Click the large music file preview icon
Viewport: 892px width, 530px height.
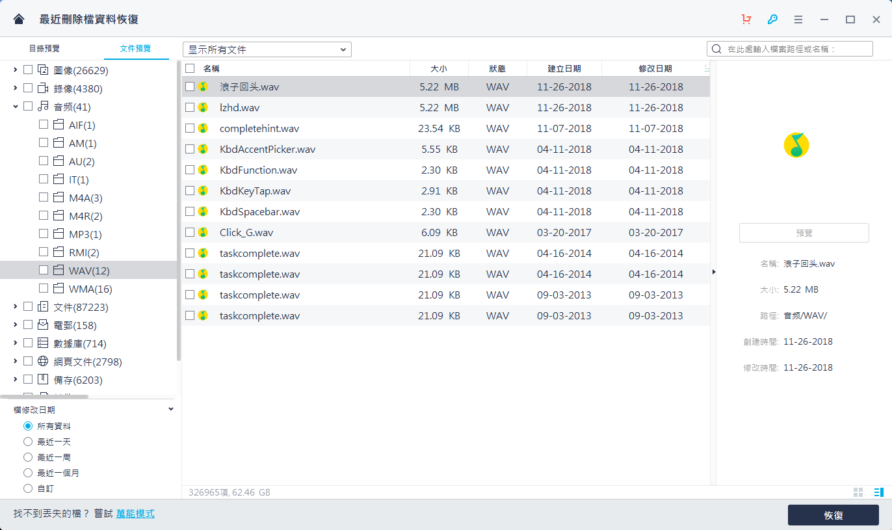[x=796, y=144]
